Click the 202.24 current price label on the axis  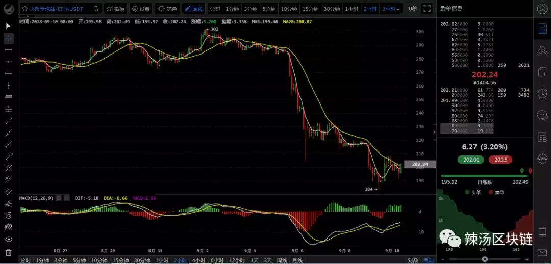[x=420, y=164]
